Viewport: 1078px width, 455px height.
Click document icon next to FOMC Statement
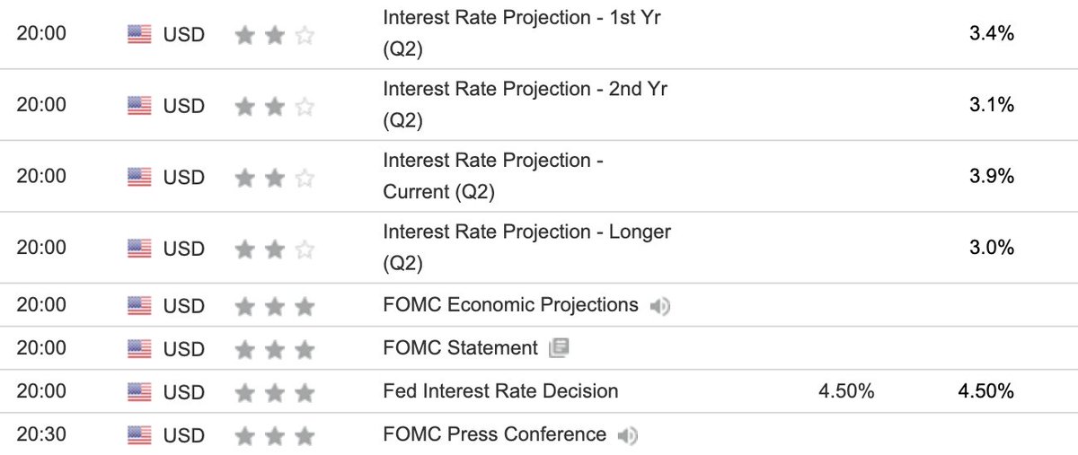[559, 348]
